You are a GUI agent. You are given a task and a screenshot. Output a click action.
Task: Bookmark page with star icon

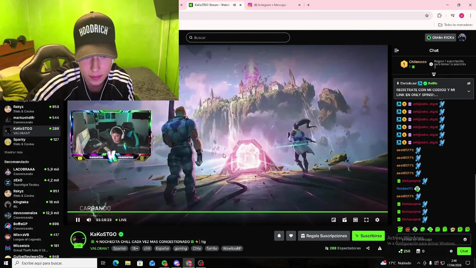click(x=427, y=16)
